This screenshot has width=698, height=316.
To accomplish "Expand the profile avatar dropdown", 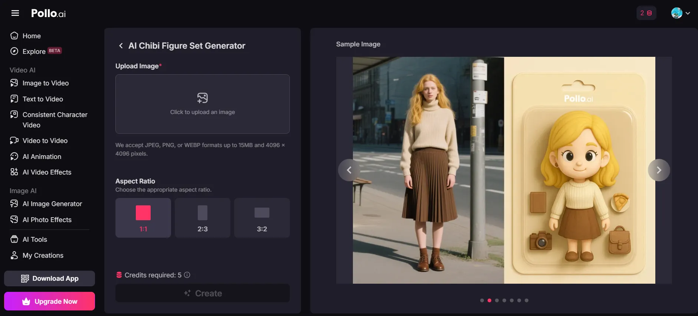I will (x=681, y=13).
